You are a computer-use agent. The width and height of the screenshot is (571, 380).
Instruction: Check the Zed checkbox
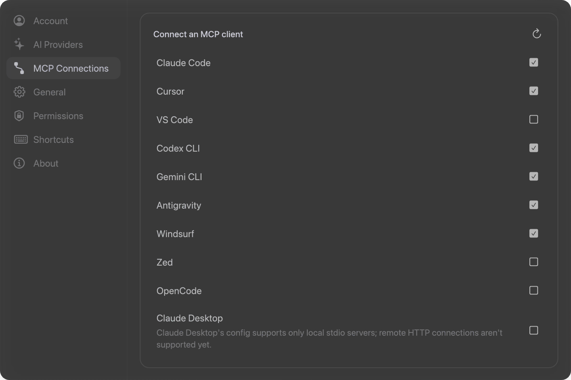pyautogui.click(x=534, y=262)
